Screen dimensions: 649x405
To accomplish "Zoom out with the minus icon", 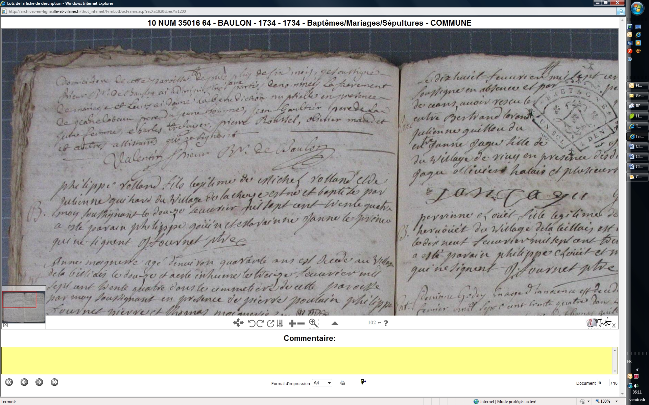I will click(301, 324).
